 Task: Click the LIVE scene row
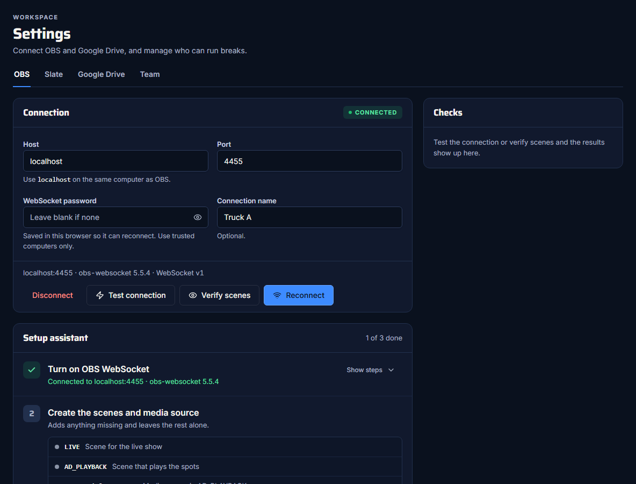pyautogui.click(x=225, y=447)
